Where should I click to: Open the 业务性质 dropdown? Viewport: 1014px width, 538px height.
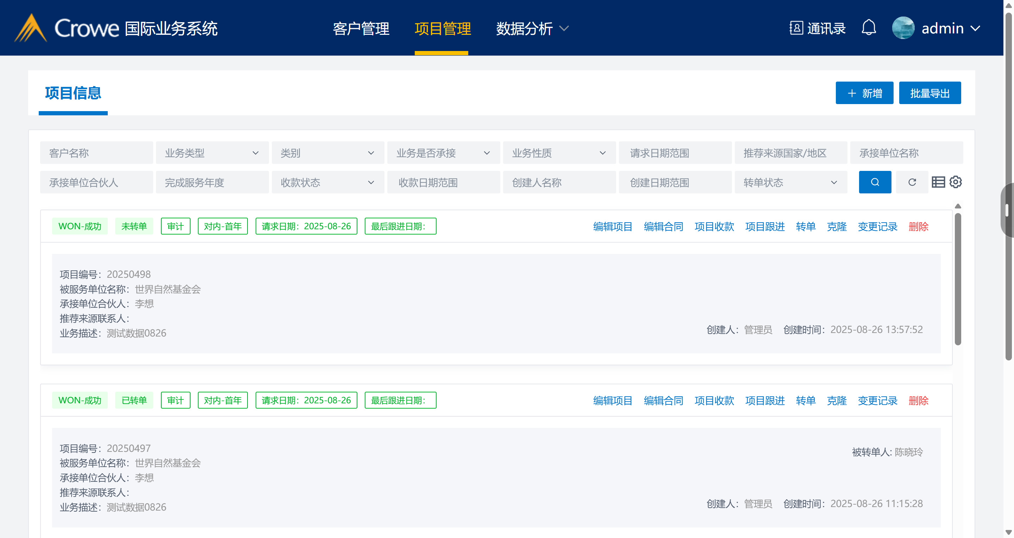pyautogui.click(x=559, y=153)
